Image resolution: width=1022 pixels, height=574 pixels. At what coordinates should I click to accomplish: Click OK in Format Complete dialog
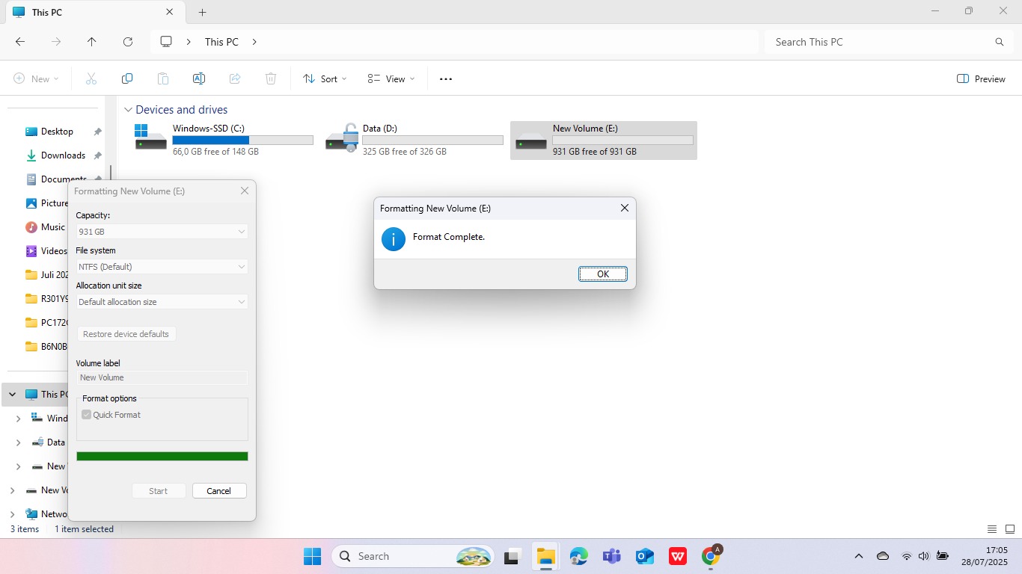(x=602, y=274)
